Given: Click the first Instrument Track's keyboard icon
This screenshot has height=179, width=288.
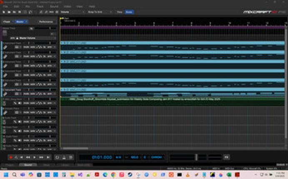Looking at the screenshot, I should 6,47.
